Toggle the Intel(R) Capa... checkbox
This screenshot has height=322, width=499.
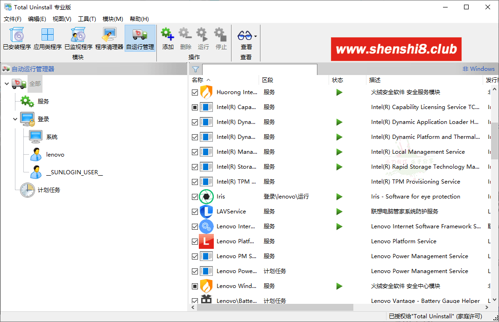point(195,107)
